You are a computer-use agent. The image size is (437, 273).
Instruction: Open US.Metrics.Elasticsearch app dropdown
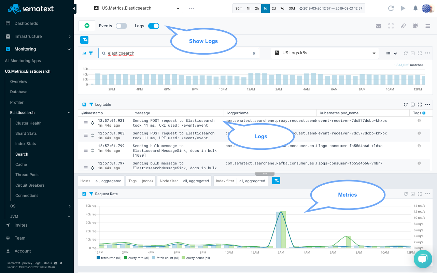(x=137, y=8)
